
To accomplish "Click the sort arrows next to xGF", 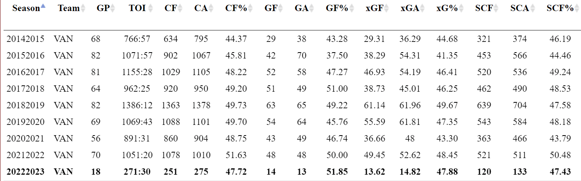I will pyautogui.click(x=387, y=9).
